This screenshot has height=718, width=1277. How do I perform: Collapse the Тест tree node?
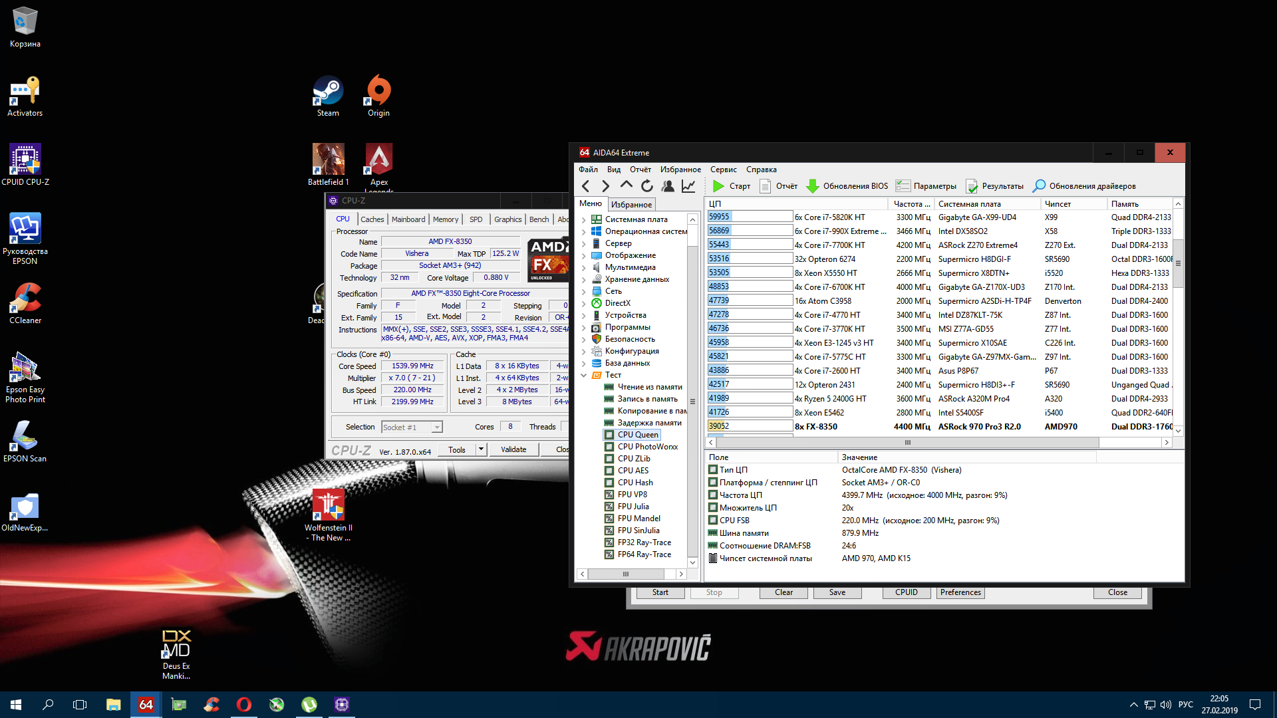tap(584, 375)
